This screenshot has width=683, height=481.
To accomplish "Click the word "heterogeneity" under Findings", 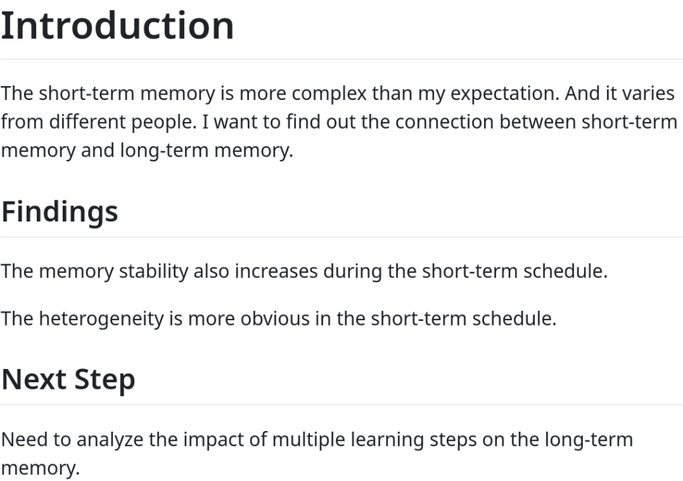I will tap(101, 318).
